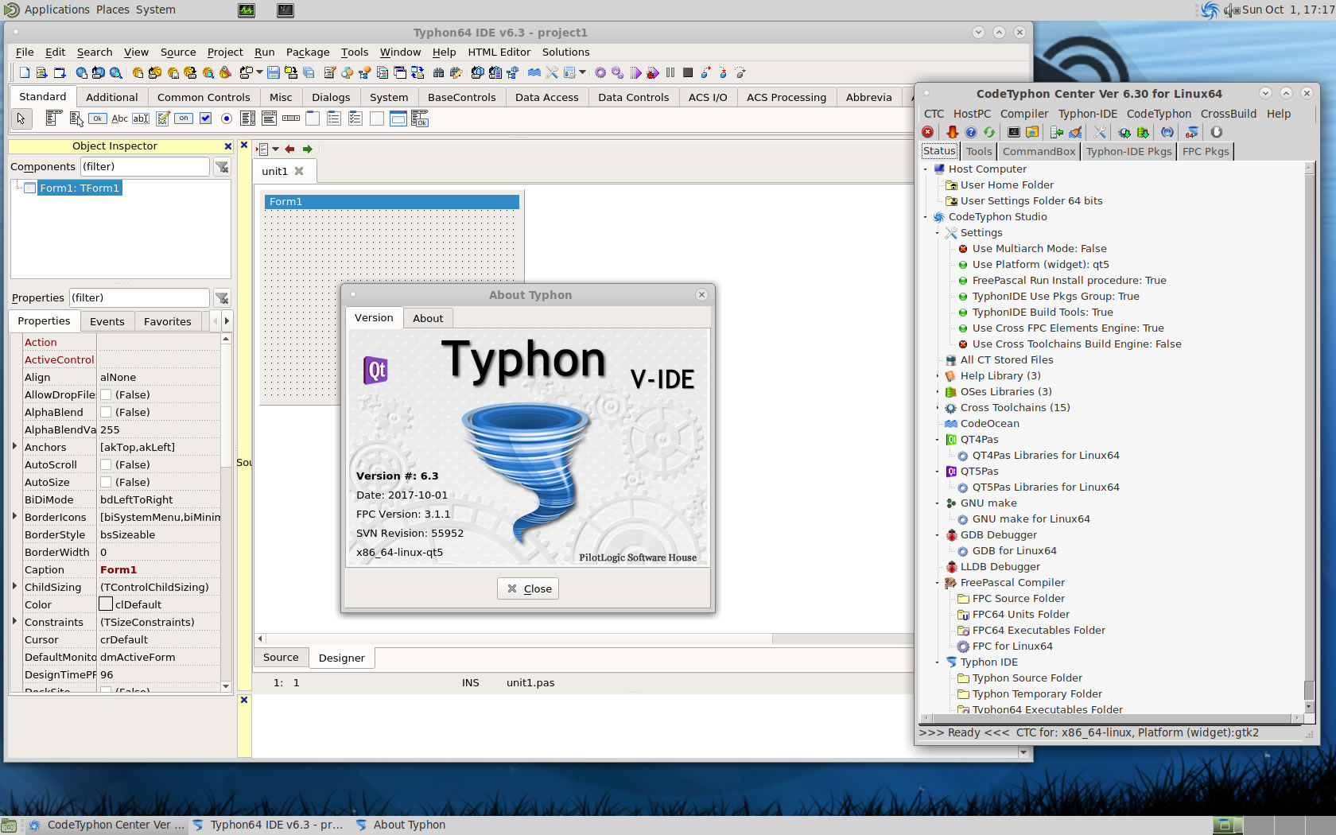The height and width of the screenshot is (835, 1336).
Task: Close the unit1 editor tab
Action: pos(299,171)
